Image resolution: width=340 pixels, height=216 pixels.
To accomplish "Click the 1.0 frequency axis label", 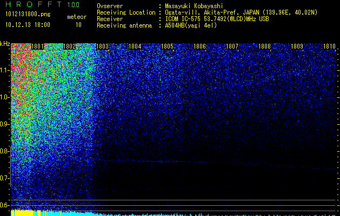I will (4, 97).
